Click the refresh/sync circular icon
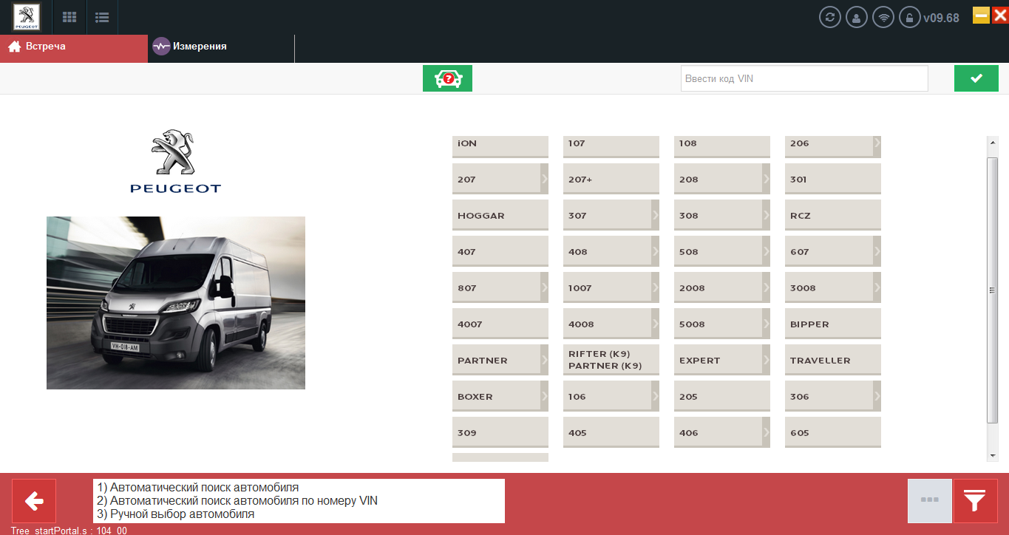This screenshot has width=1009, height=535. [830, 17]
